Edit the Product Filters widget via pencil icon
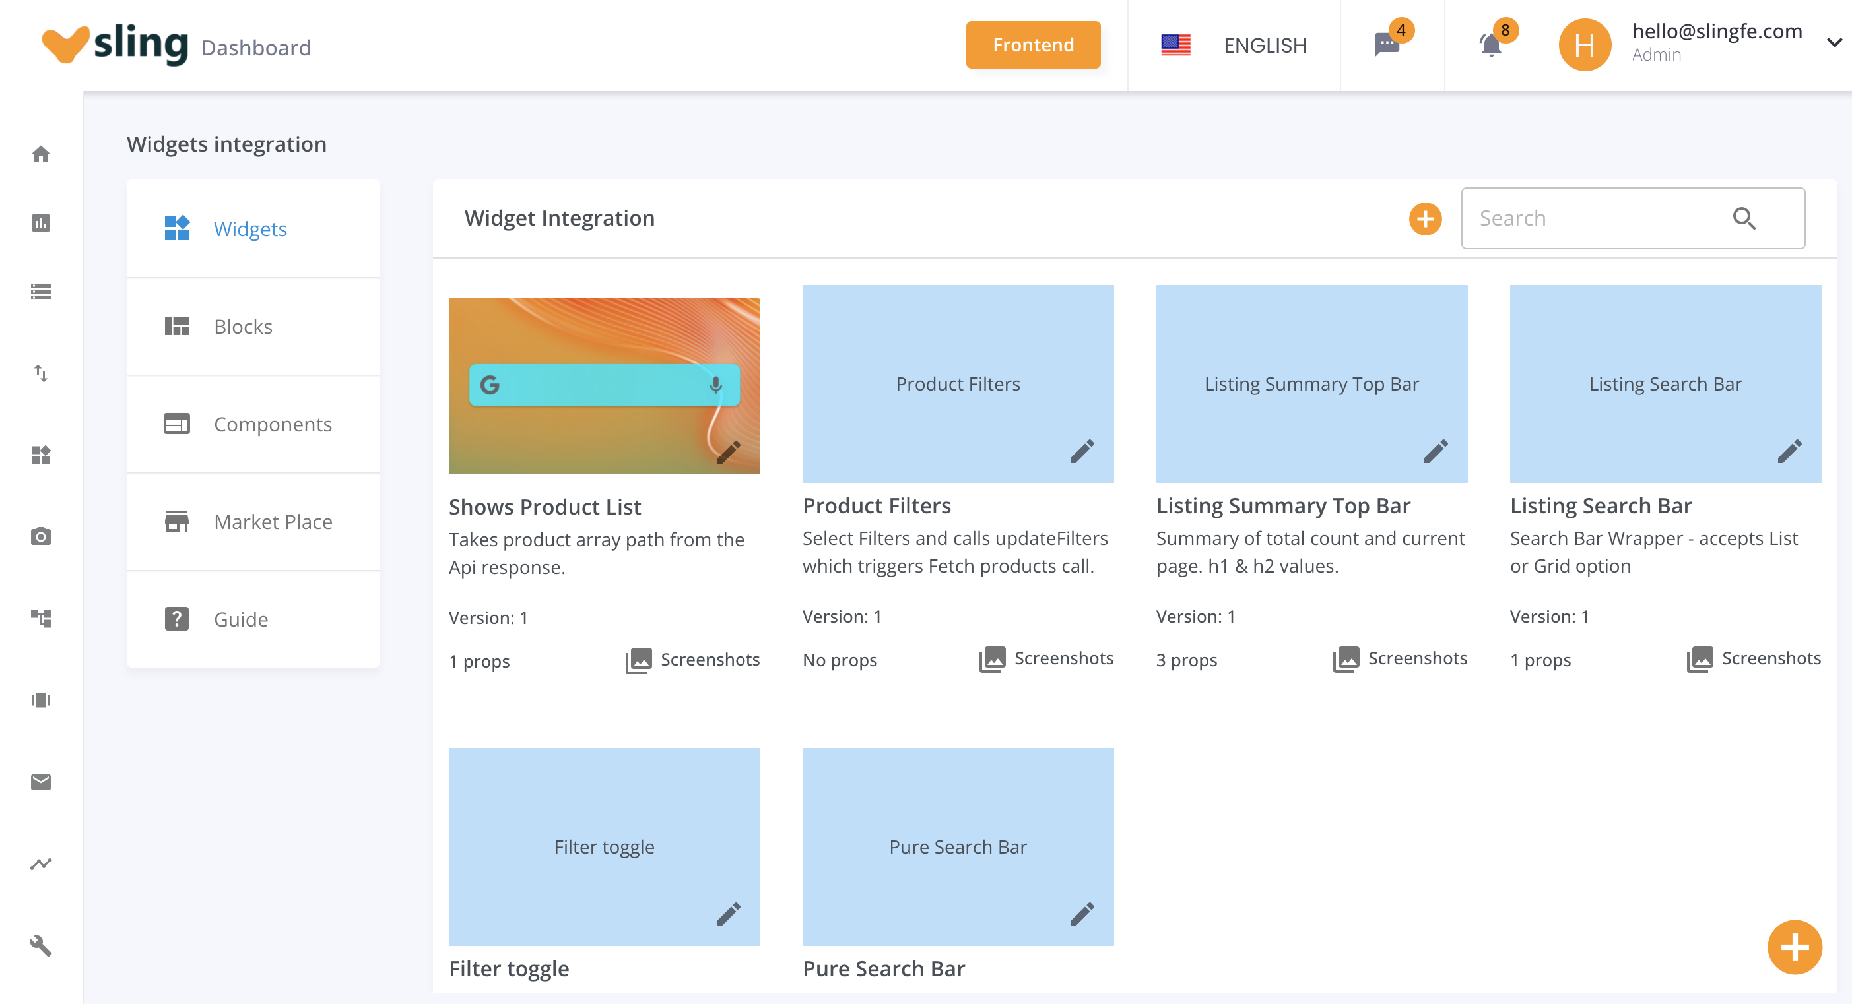This screenshot has height=1004, width=1852. 1081,451
